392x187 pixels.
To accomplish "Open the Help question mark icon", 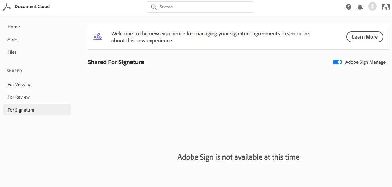I will 349,7.
